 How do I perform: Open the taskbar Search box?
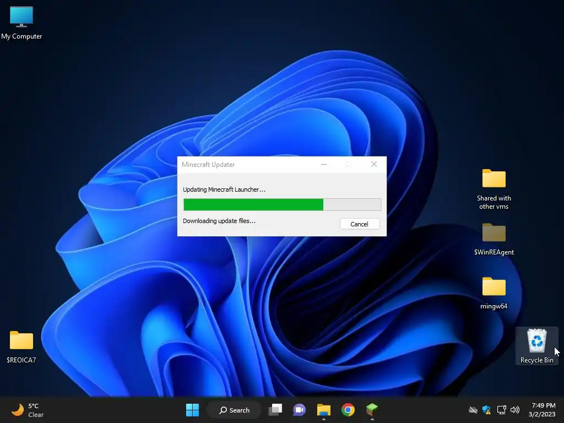tap(234, 410)
